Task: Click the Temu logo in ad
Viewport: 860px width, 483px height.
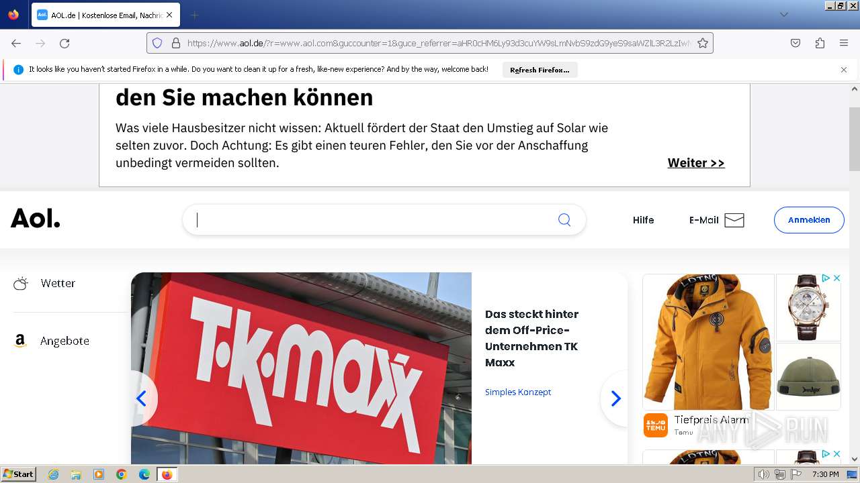Action: click(656, 425)
